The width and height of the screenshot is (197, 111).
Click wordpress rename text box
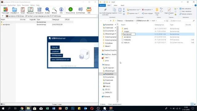[x=129, y=34]
